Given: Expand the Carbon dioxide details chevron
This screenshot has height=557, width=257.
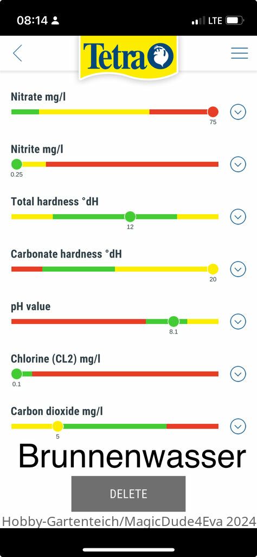Looking at the screenshot, I should pyautogui.click(x=238, y=426).
